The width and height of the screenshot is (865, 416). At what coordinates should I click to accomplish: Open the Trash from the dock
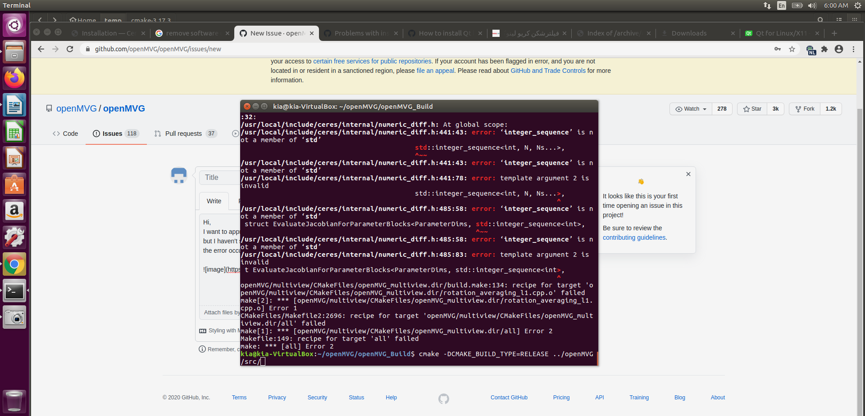pyautogui.click(x=14, y=401)
